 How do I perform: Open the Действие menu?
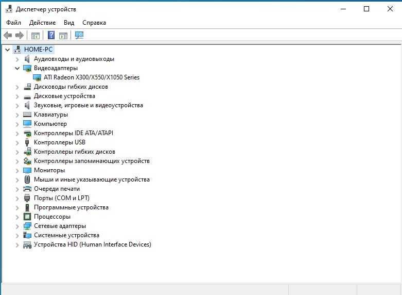pos(42,23)
